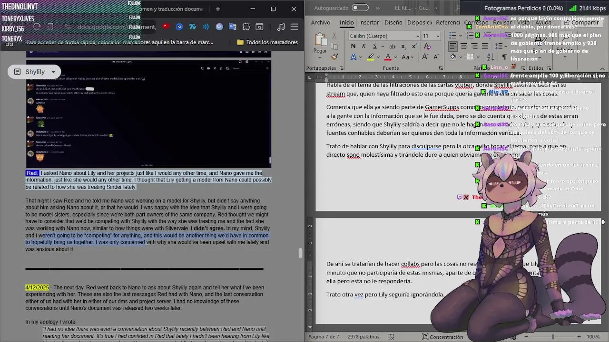The height and width of the screenshot is (342, 609).
Task: Toggle the Autoguardado switch in Word
Action: click(360, 8)
